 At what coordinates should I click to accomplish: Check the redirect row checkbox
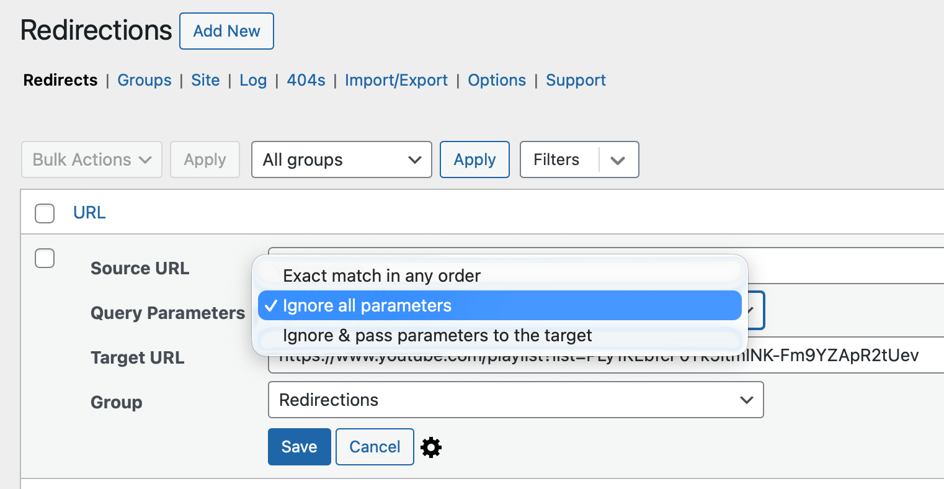pyautogui.click(x=45, y=258)
